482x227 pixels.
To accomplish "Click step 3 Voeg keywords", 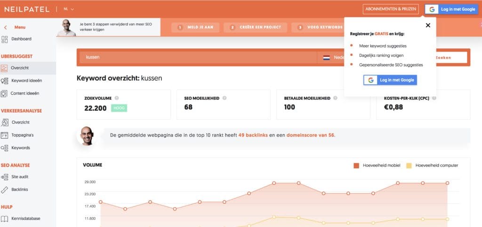I will pyautogui.click(x=318, y=27).
